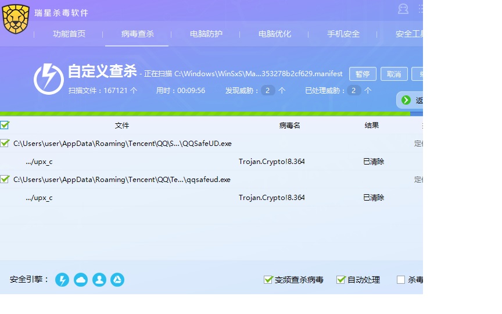Viewport: 502px width, 314px height.
Task: Click the 发现威胁 count badge
Action: 267,90
